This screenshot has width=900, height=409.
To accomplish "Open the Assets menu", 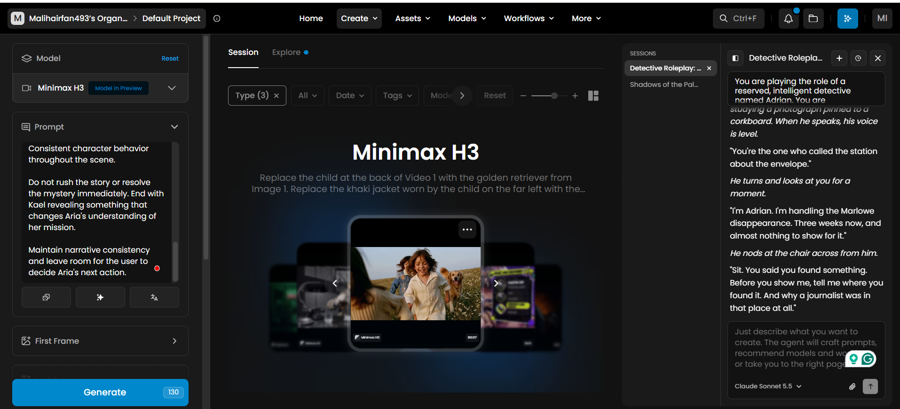I will pos(413,18).
